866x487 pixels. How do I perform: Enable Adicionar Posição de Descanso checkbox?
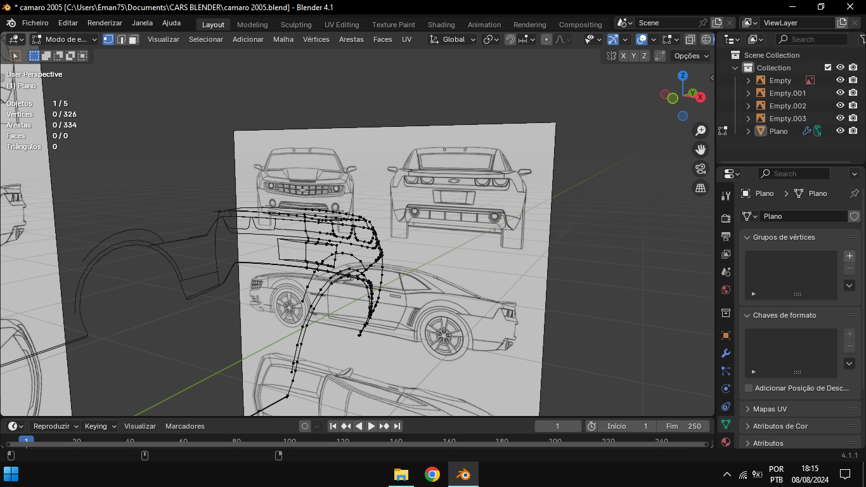click(x=749, y=388)
